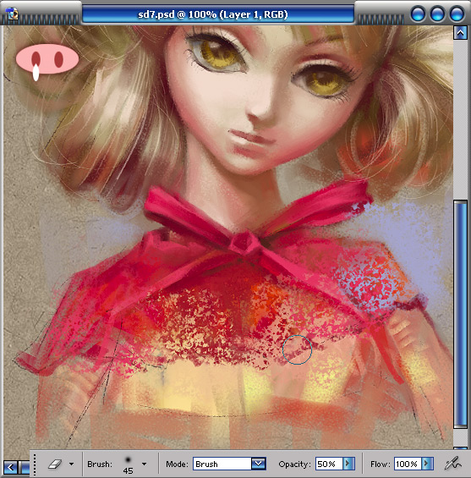Close the document with the rightmost blue orb button
The height and width of the screenshot is (478, 471).
pyautogui.click(x=457, y=14)
